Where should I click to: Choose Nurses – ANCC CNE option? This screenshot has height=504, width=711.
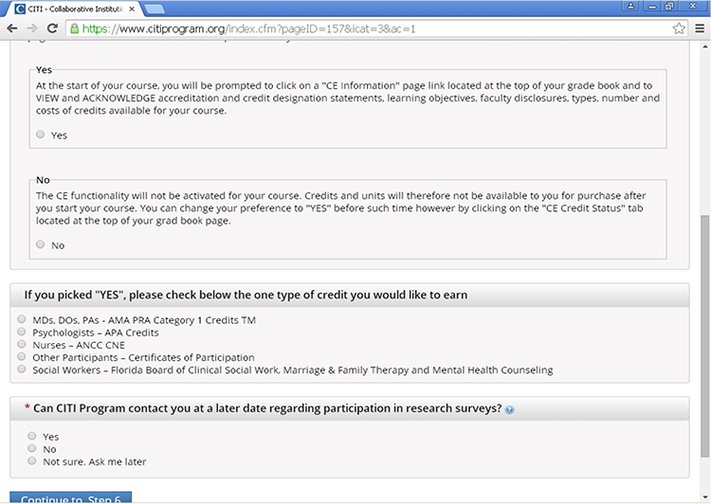click(21, 344)
